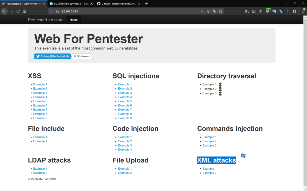This screenshot has height=191, width=307.
Task: Open the Firefox hamburger menu
Action: pos(303,11)
